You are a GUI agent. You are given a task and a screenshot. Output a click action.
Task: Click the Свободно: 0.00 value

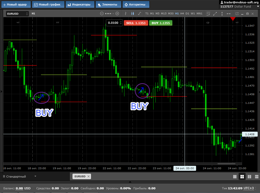(x=100, y=188)
